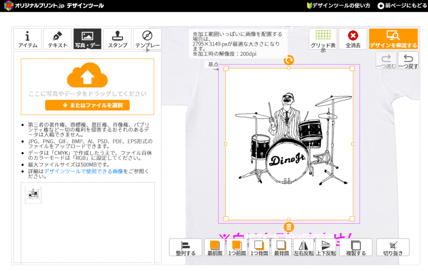The width and height of the screenshot is (428, 271).
Task: Click the cloud upload icon
Action: pos(87,75)
